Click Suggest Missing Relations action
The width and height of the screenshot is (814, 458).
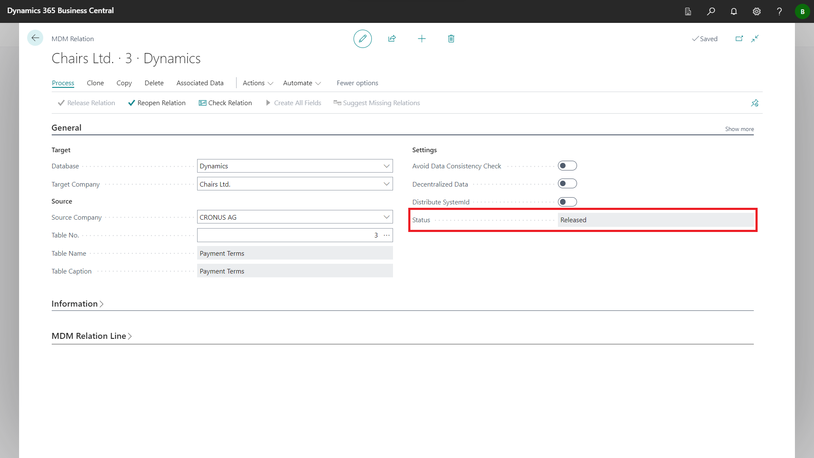[376, 103]
